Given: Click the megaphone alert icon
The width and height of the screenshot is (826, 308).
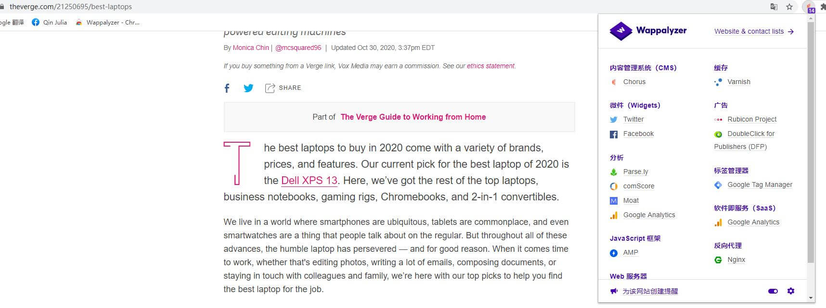Looking at the screenshot, I should point(613,291).
